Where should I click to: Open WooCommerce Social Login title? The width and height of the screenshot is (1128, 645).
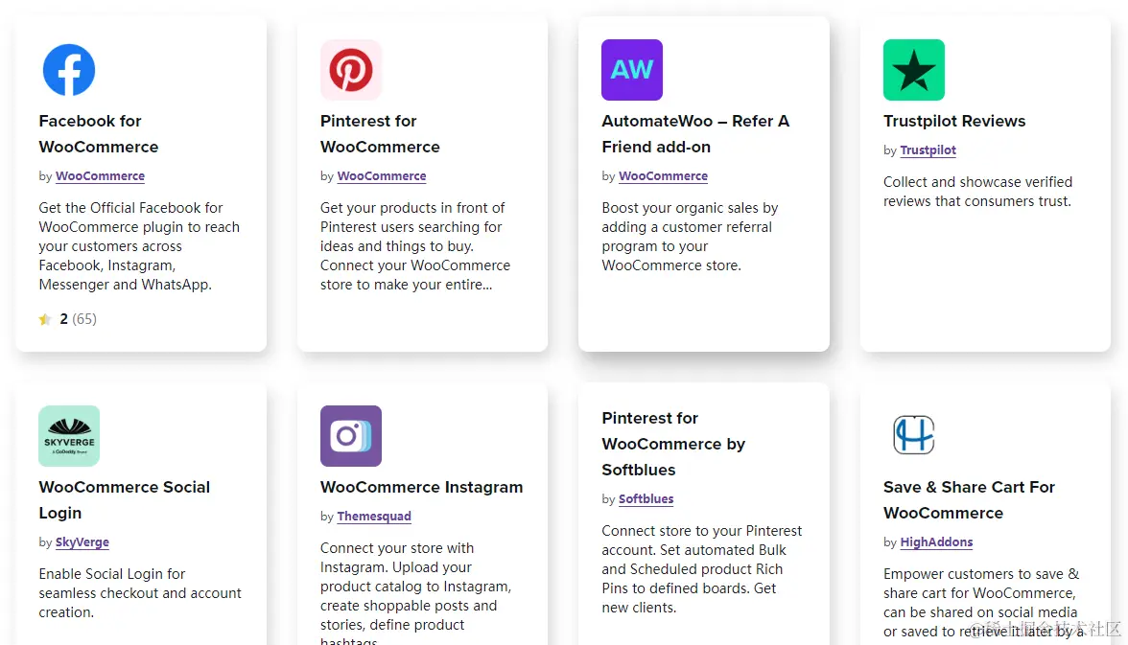(x=124, y=499)
